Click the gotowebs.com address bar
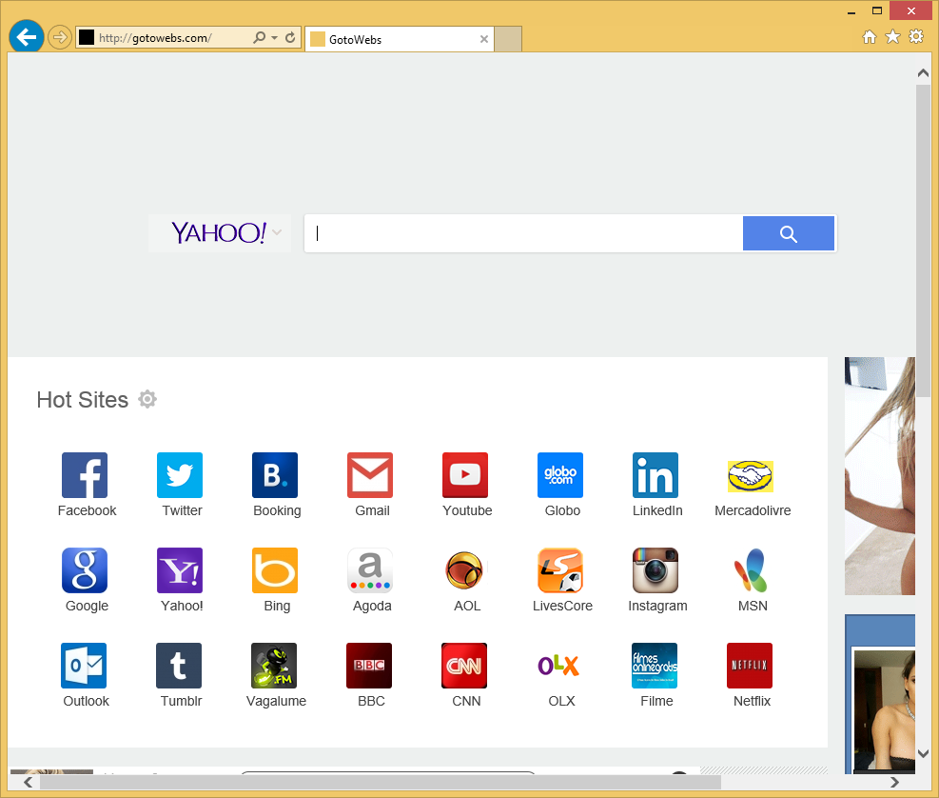 pos(162,38)
